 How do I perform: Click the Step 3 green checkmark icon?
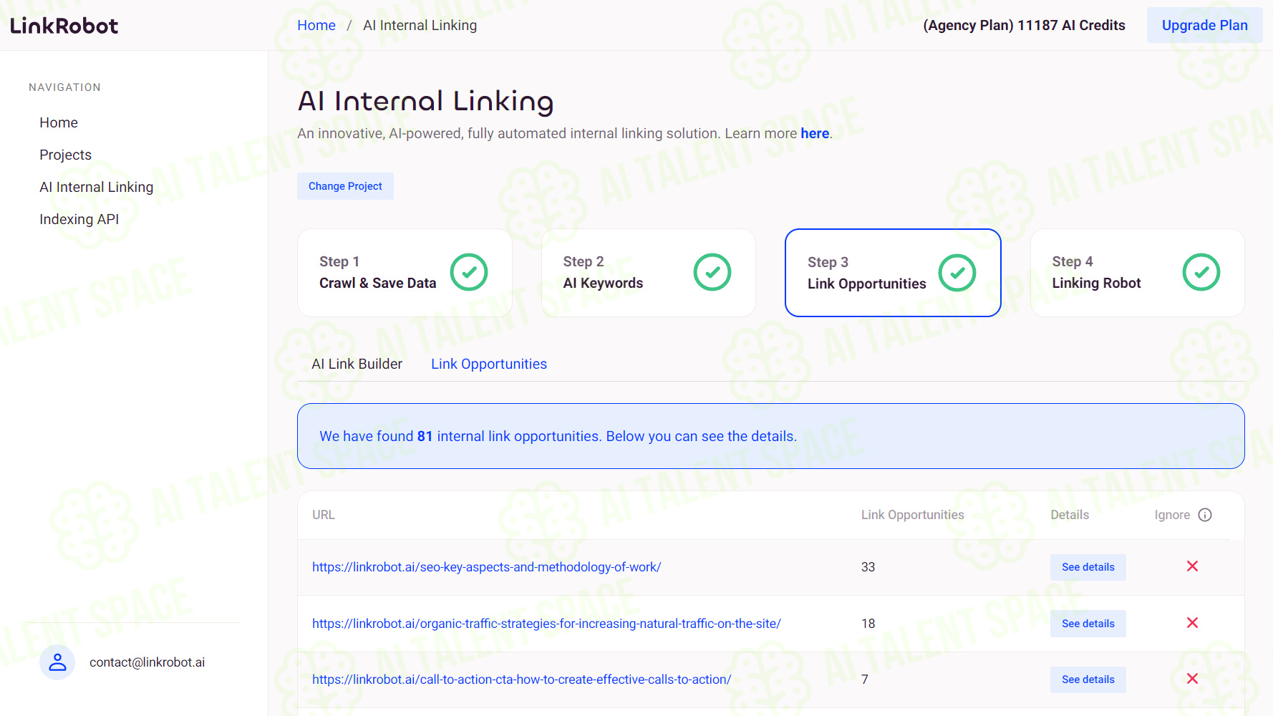tap(957, 273)
